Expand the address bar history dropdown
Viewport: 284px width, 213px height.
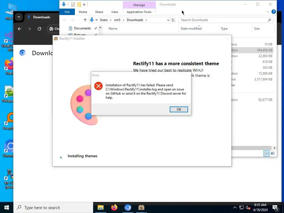(168, 20)
